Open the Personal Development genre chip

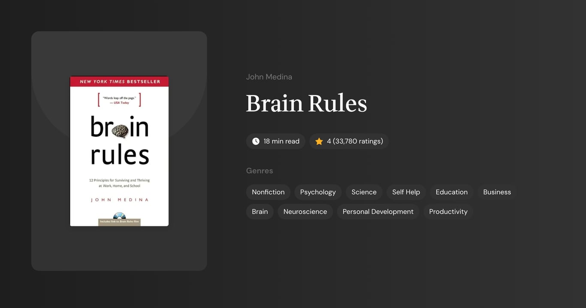378,211
